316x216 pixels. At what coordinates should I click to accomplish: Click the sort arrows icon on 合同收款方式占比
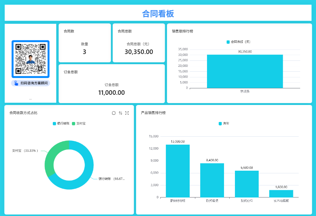pos(120,113)
